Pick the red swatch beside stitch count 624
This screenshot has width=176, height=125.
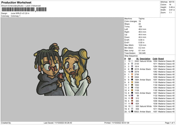point(132,103)
